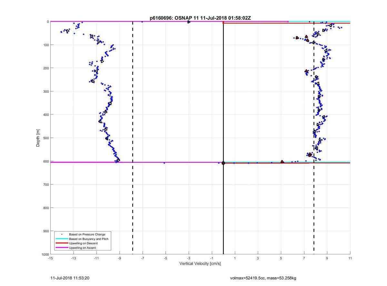Viewport: 387px width, 286px height.
Task: Click the x-axis tick label "9"
Action: pos(327,258)
